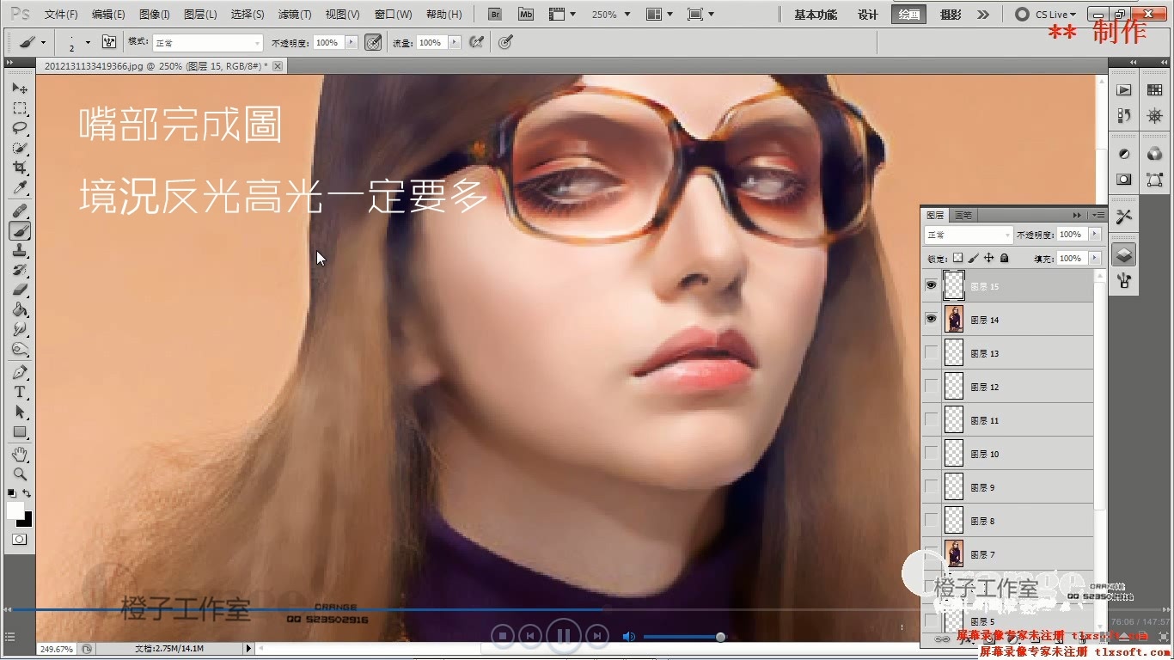Open options bar 不透明度 slider arrow

(x=351, y=42)
